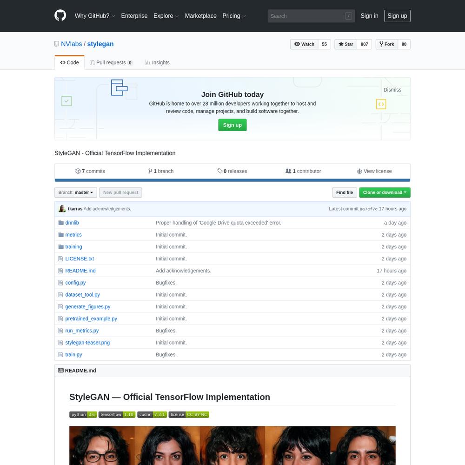The height and width of the screenshot is (465, 465).
Task: Click the repository book icon beside NVlabs
Action: [57, 44]
